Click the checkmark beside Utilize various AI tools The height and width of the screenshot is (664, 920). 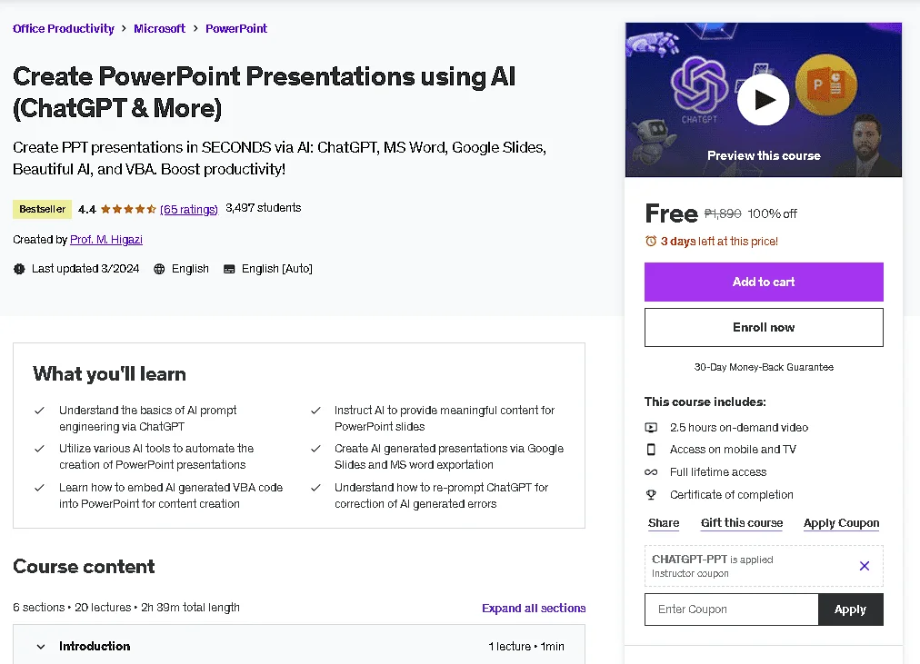(39, 449)
